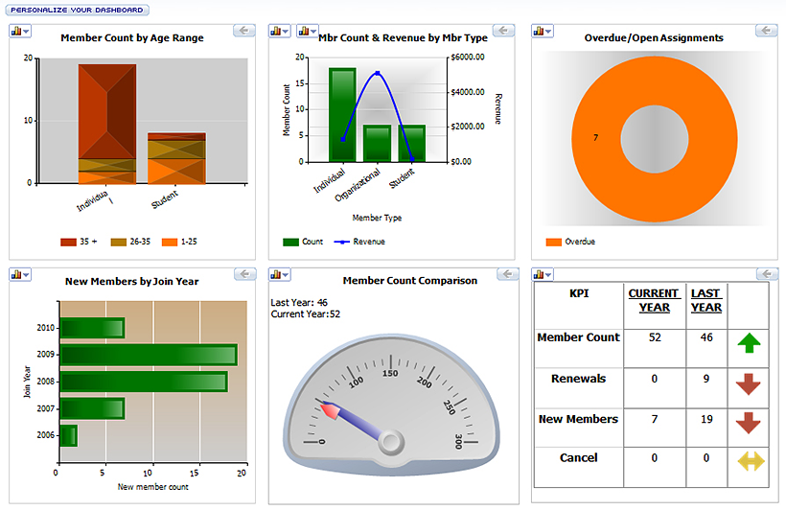The width and height of the screenshot is (786, 510).
Task: Click back arrow on the KPI table panel
Action: 767,274
